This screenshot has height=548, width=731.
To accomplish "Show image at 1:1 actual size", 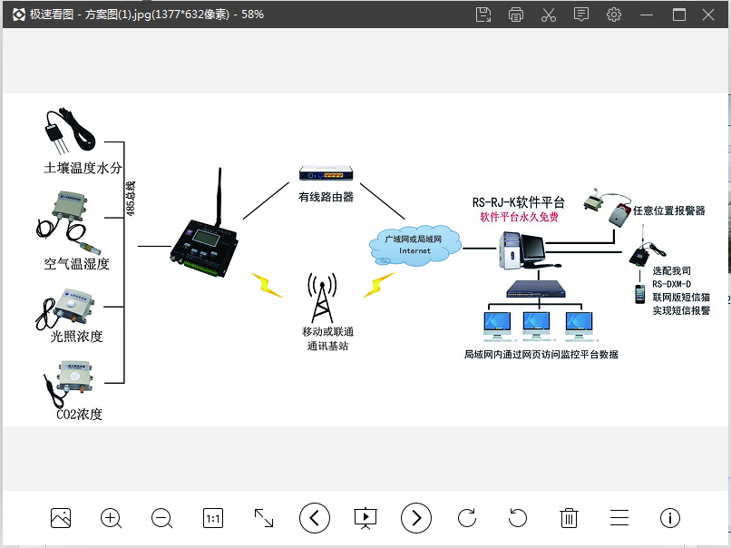I will 213,518.
